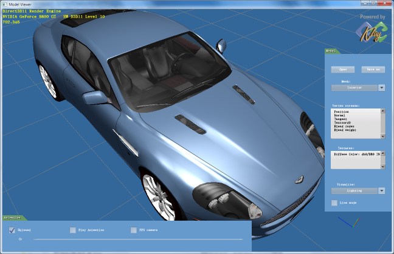
Task: Select the Animation panel tab
Action: [14, 218]
